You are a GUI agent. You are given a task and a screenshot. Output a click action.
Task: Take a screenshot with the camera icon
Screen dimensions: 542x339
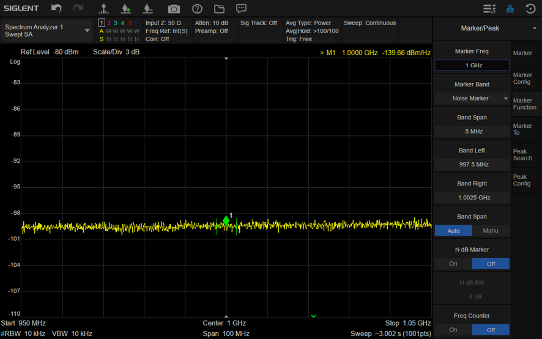(174, 9)
